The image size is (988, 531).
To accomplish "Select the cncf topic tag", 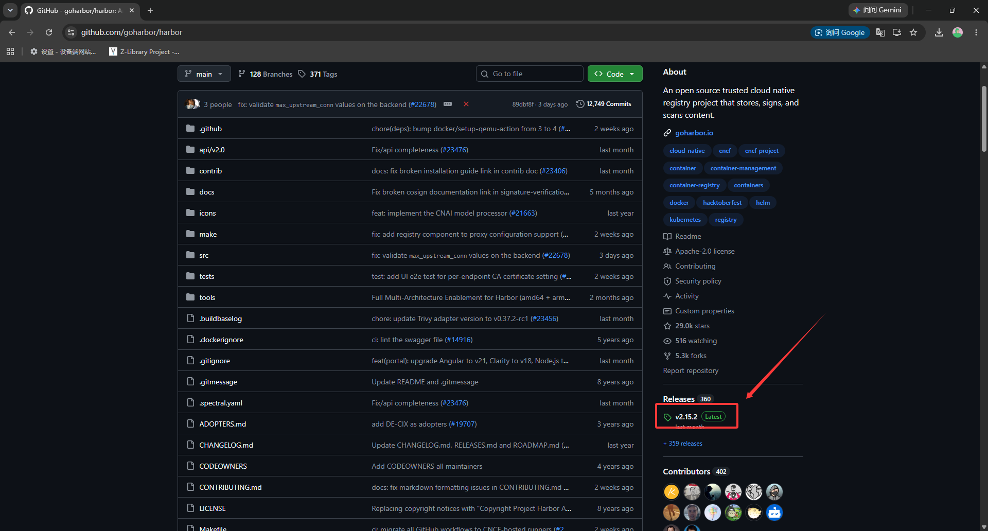I will coord(725,151).
